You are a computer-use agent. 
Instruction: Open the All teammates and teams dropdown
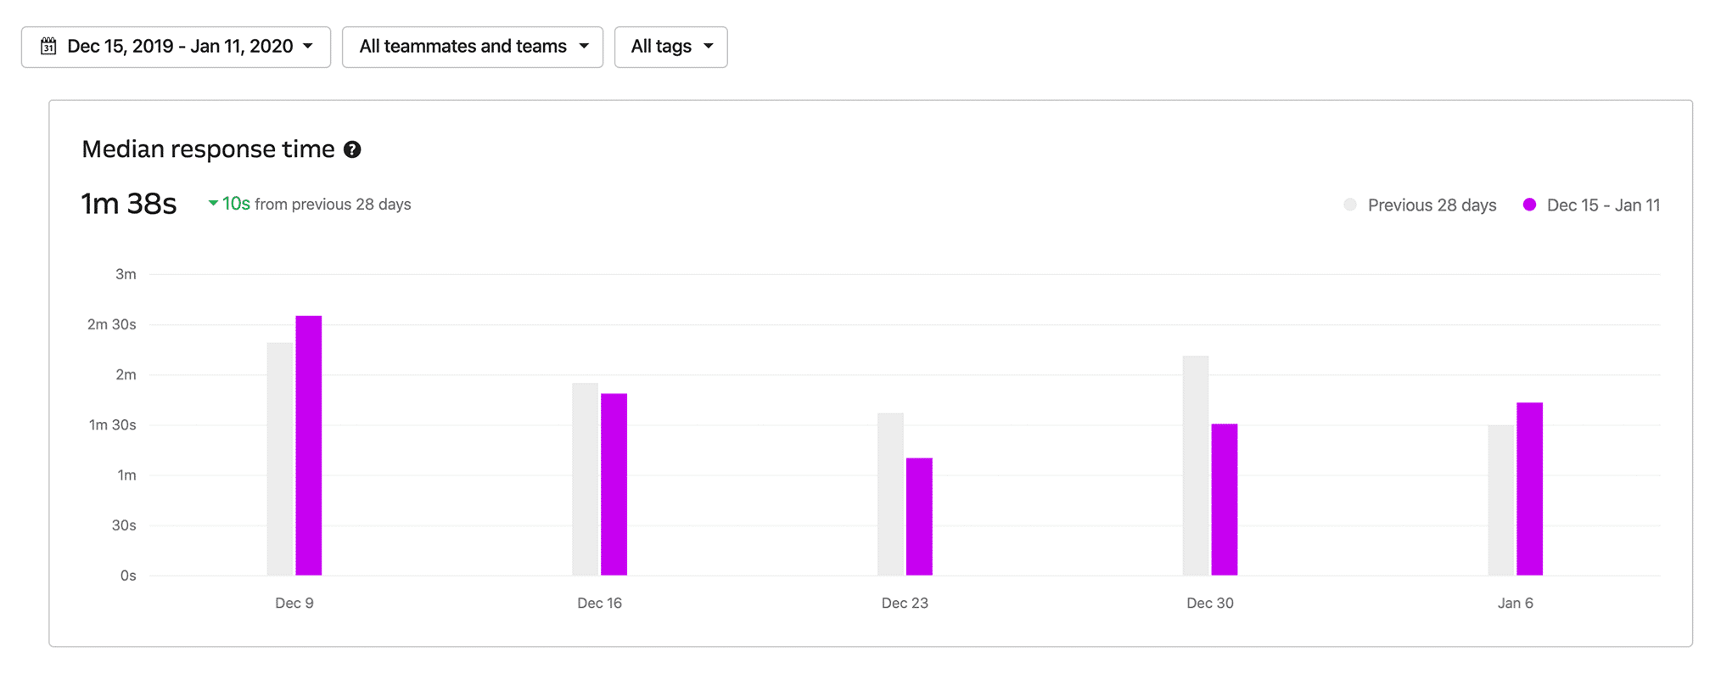472,47
